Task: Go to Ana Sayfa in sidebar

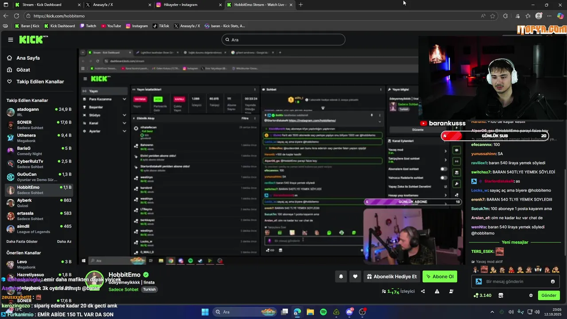Action: pyautogui.click(x=28, y=58)
